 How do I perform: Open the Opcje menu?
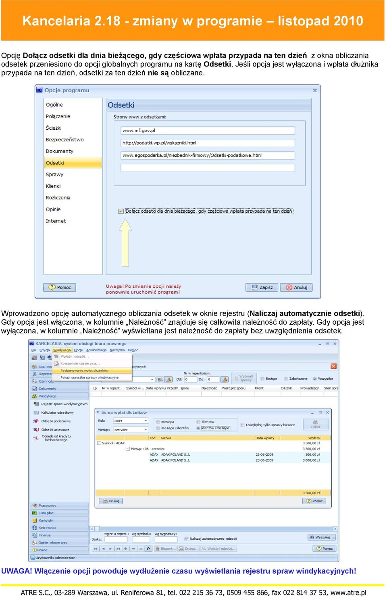click(78, 350)
